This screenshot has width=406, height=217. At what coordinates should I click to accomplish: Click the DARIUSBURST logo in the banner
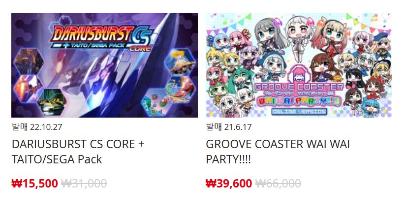pos(92,33)
